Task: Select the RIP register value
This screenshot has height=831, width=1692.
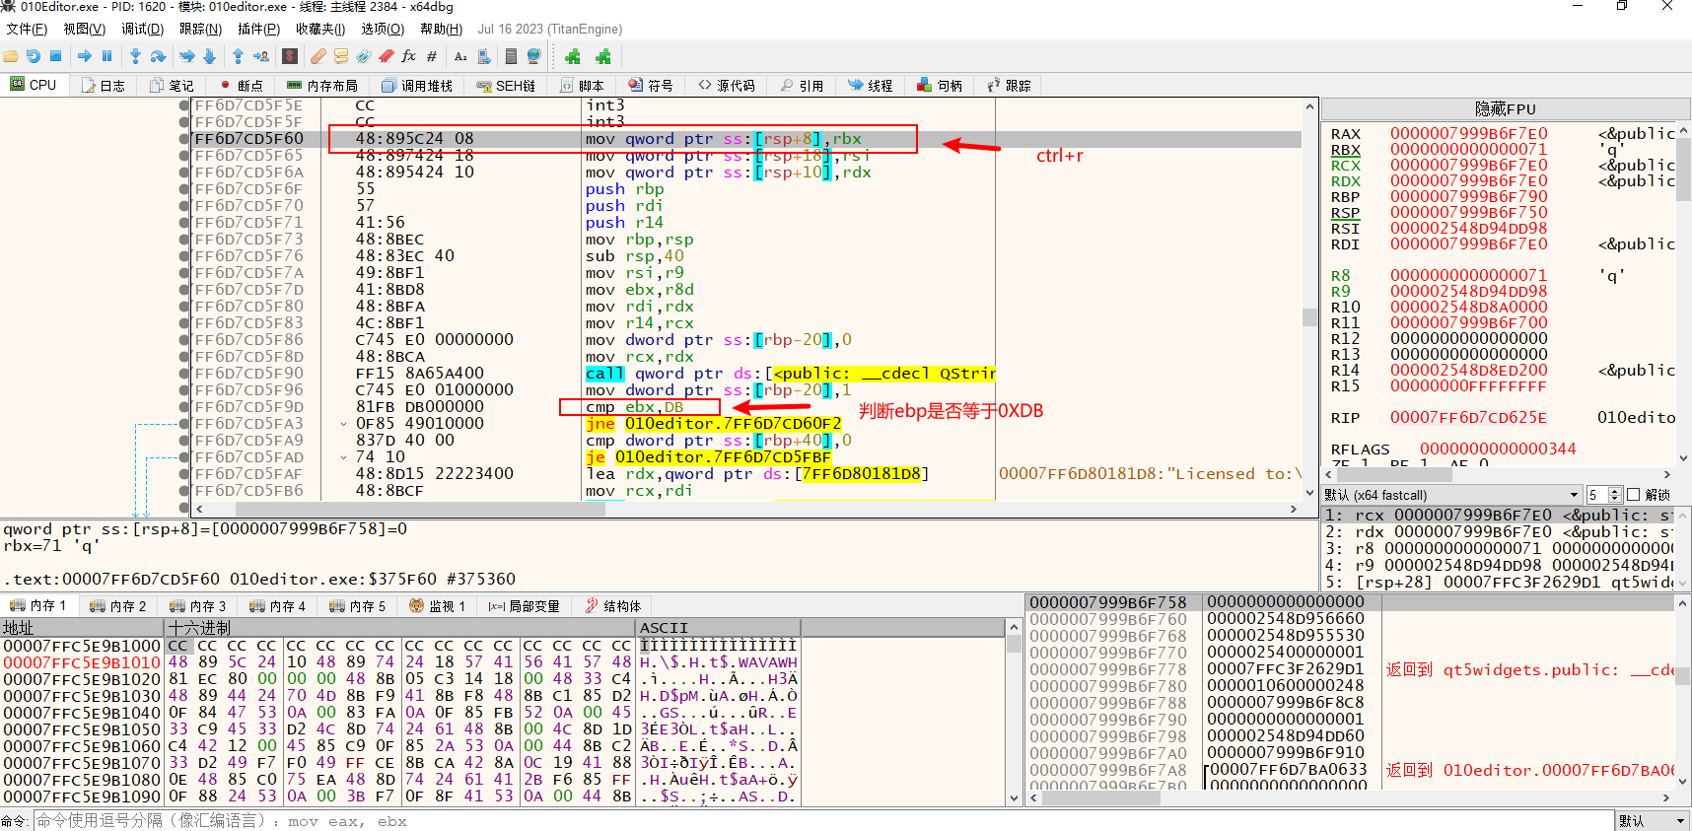Action: [x=1467, y=418]
